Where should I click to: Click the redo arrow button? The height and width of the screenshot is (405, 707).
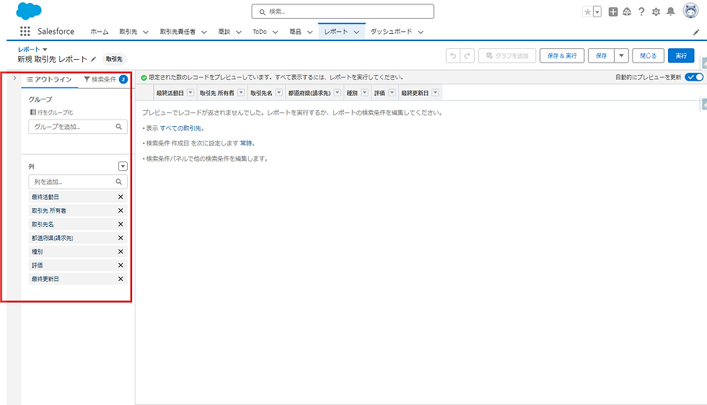pos(467,55)
